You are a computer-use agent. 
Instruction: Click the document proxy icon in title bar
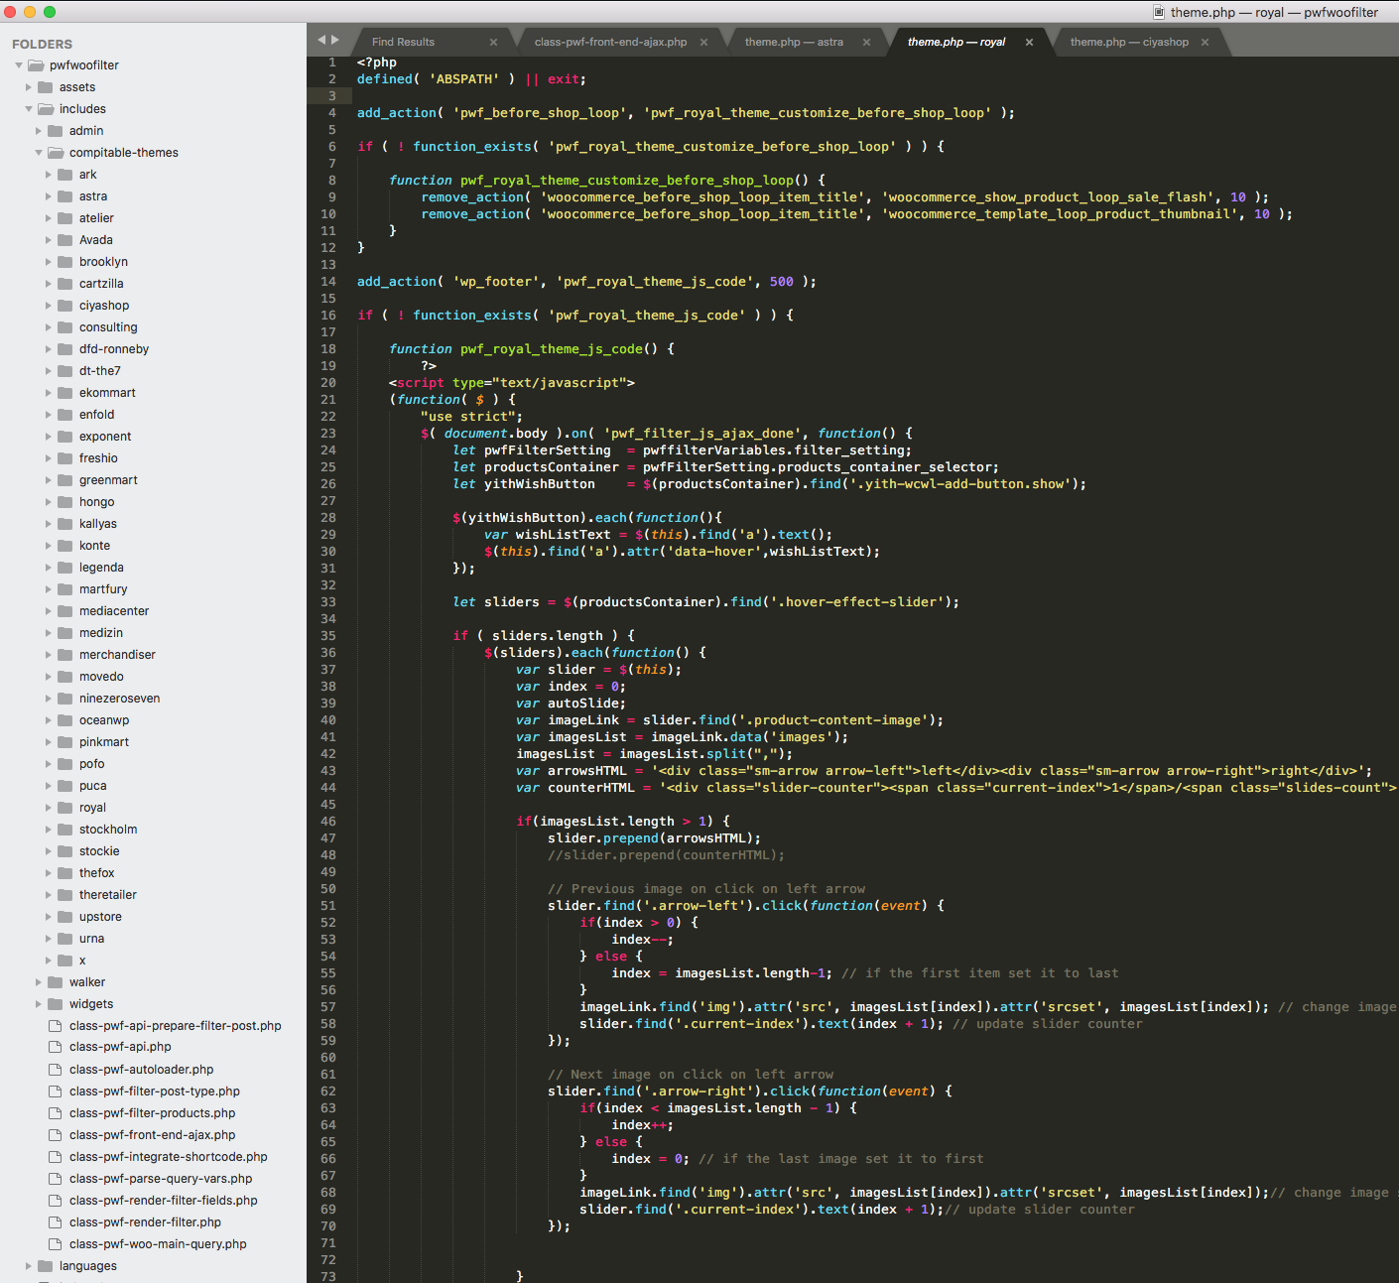pos(1158,12)
